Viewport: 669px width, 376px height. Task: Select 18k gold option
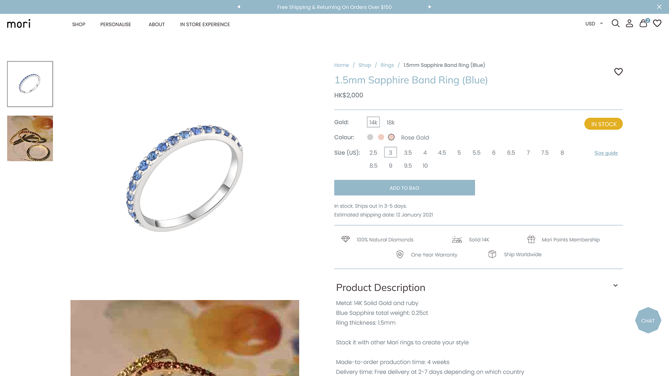391,122
